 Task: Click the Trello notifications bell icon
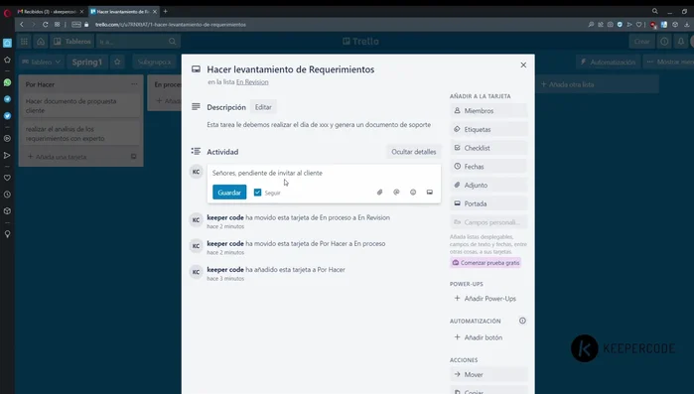(681, 42)
